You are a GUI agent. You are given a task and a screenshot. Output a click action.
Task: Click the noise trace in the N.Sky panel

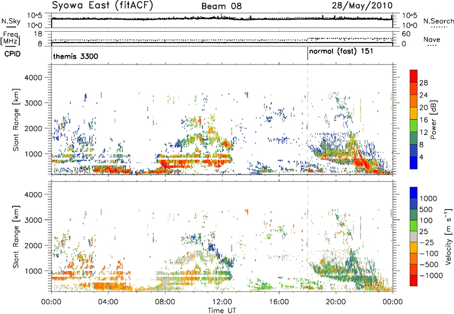point(222,18)
